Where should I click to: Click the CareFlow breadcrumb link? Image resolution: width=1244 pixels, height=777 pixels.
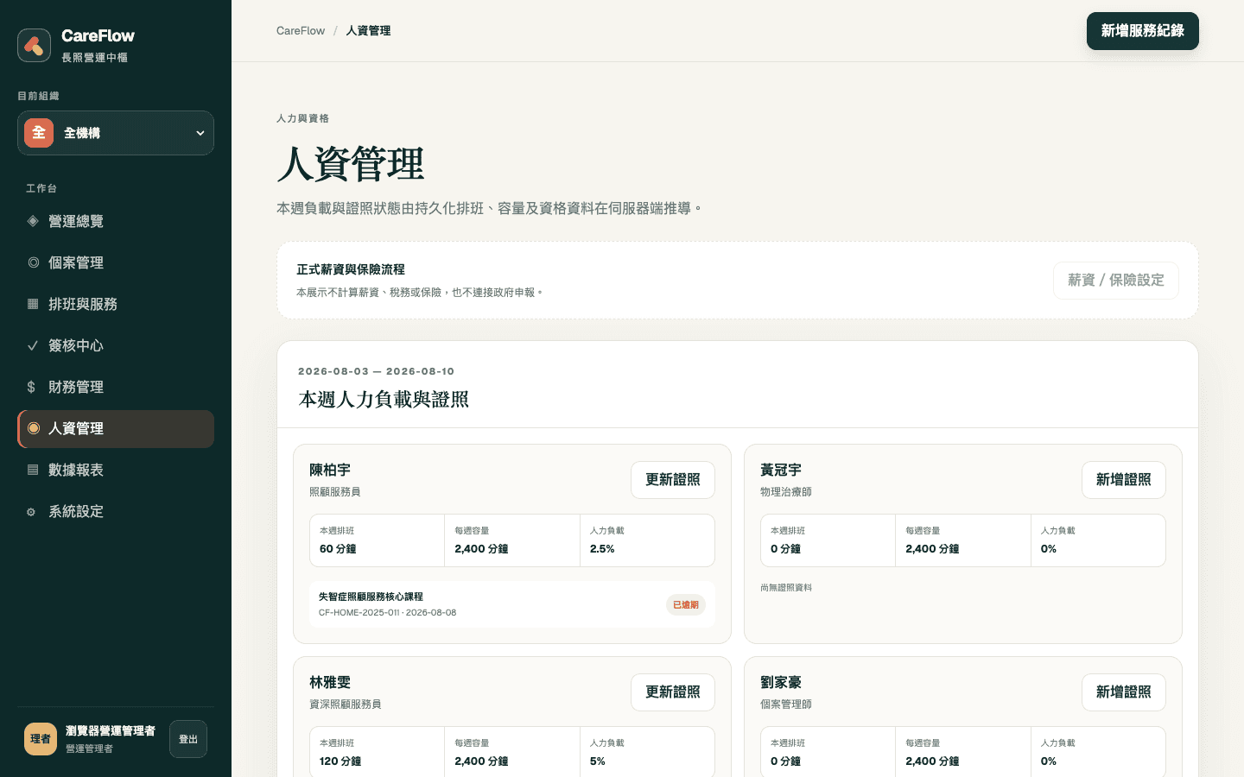[x=301, y=30]
